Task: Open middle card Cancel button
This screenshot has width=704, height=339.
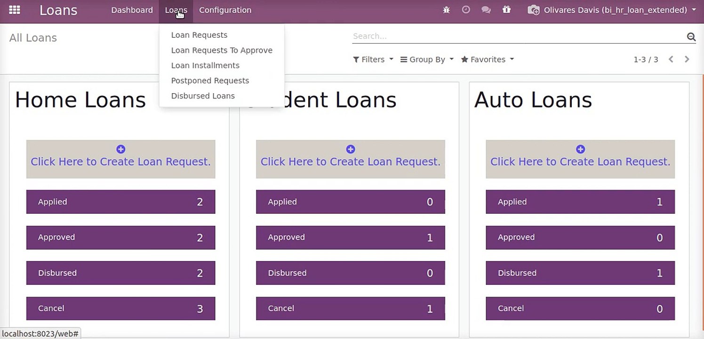Action: tap(350, 308)
